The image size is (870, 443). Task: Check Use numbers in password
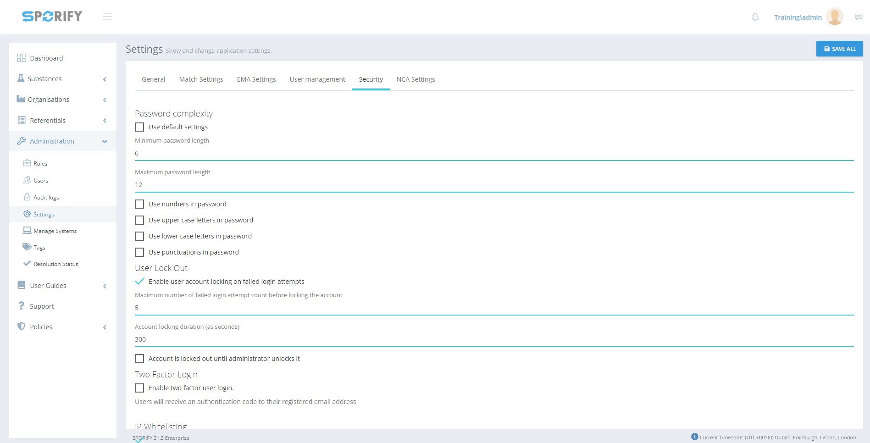139,204
